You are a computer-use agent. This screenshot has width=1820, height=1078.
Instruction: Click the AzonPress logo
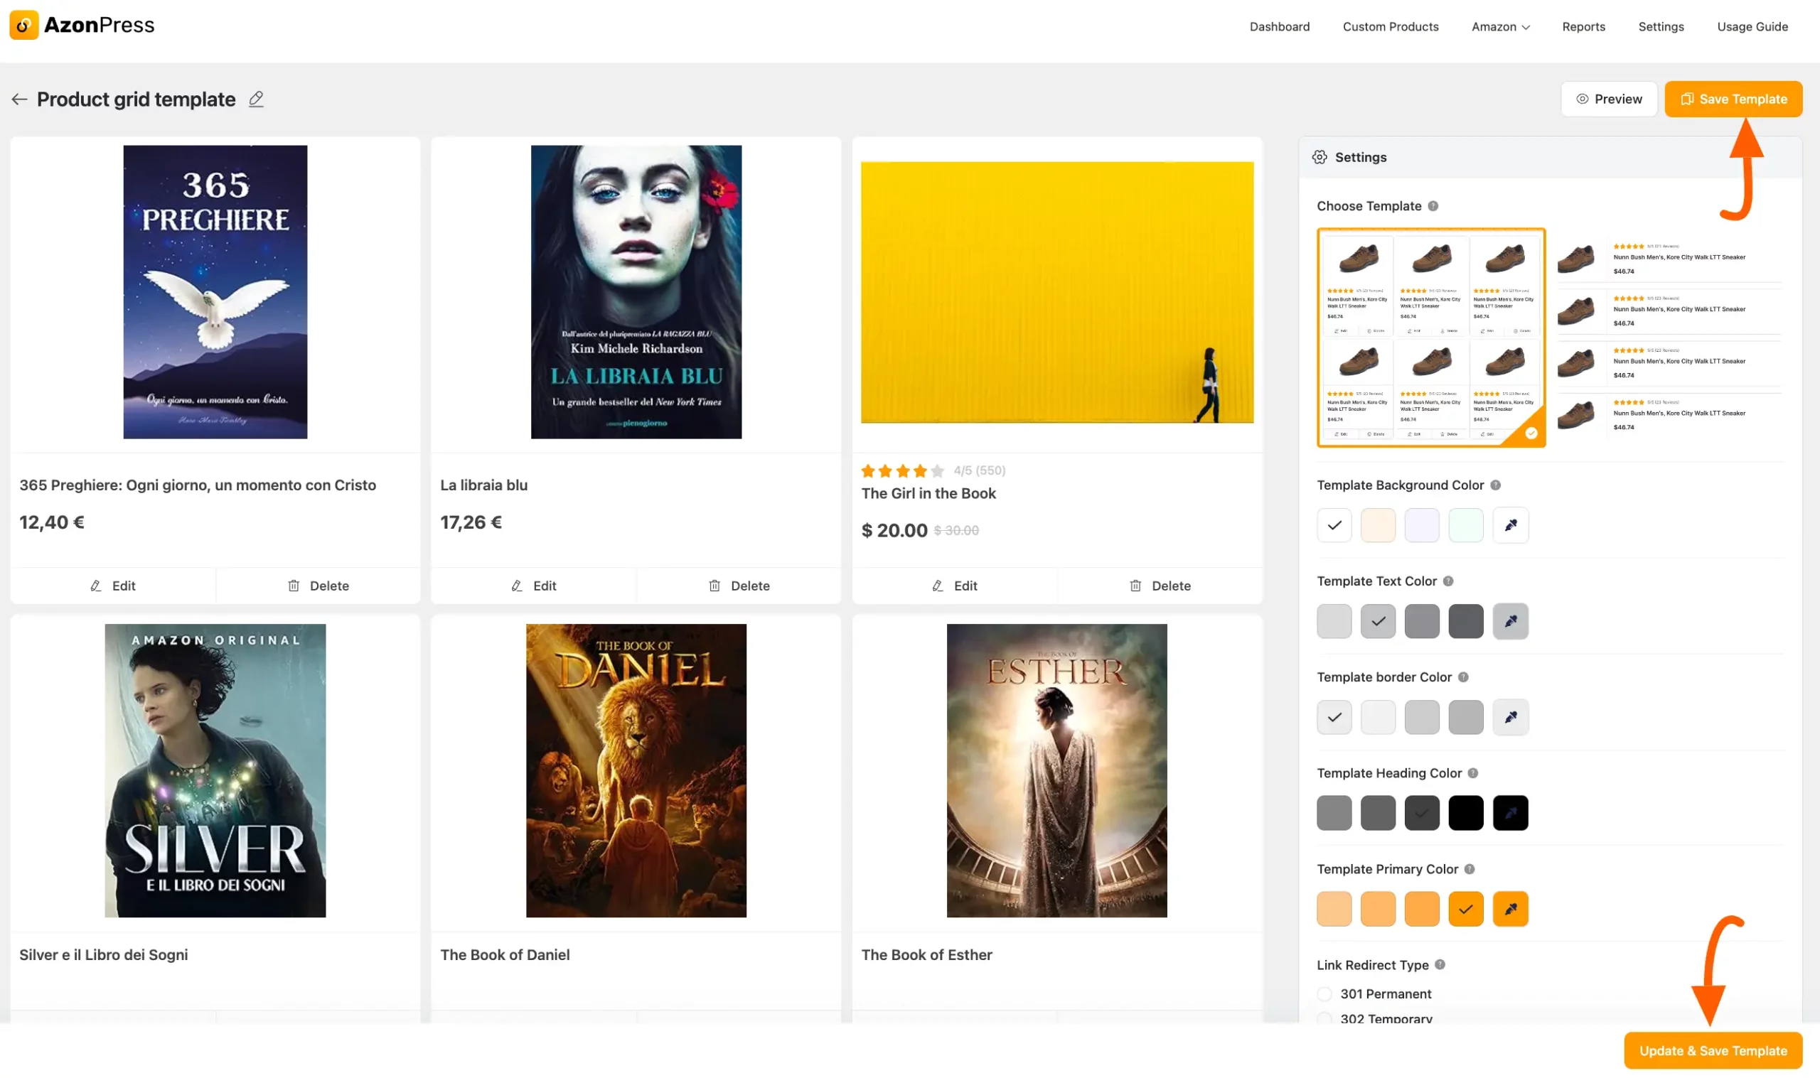[81, 24]
